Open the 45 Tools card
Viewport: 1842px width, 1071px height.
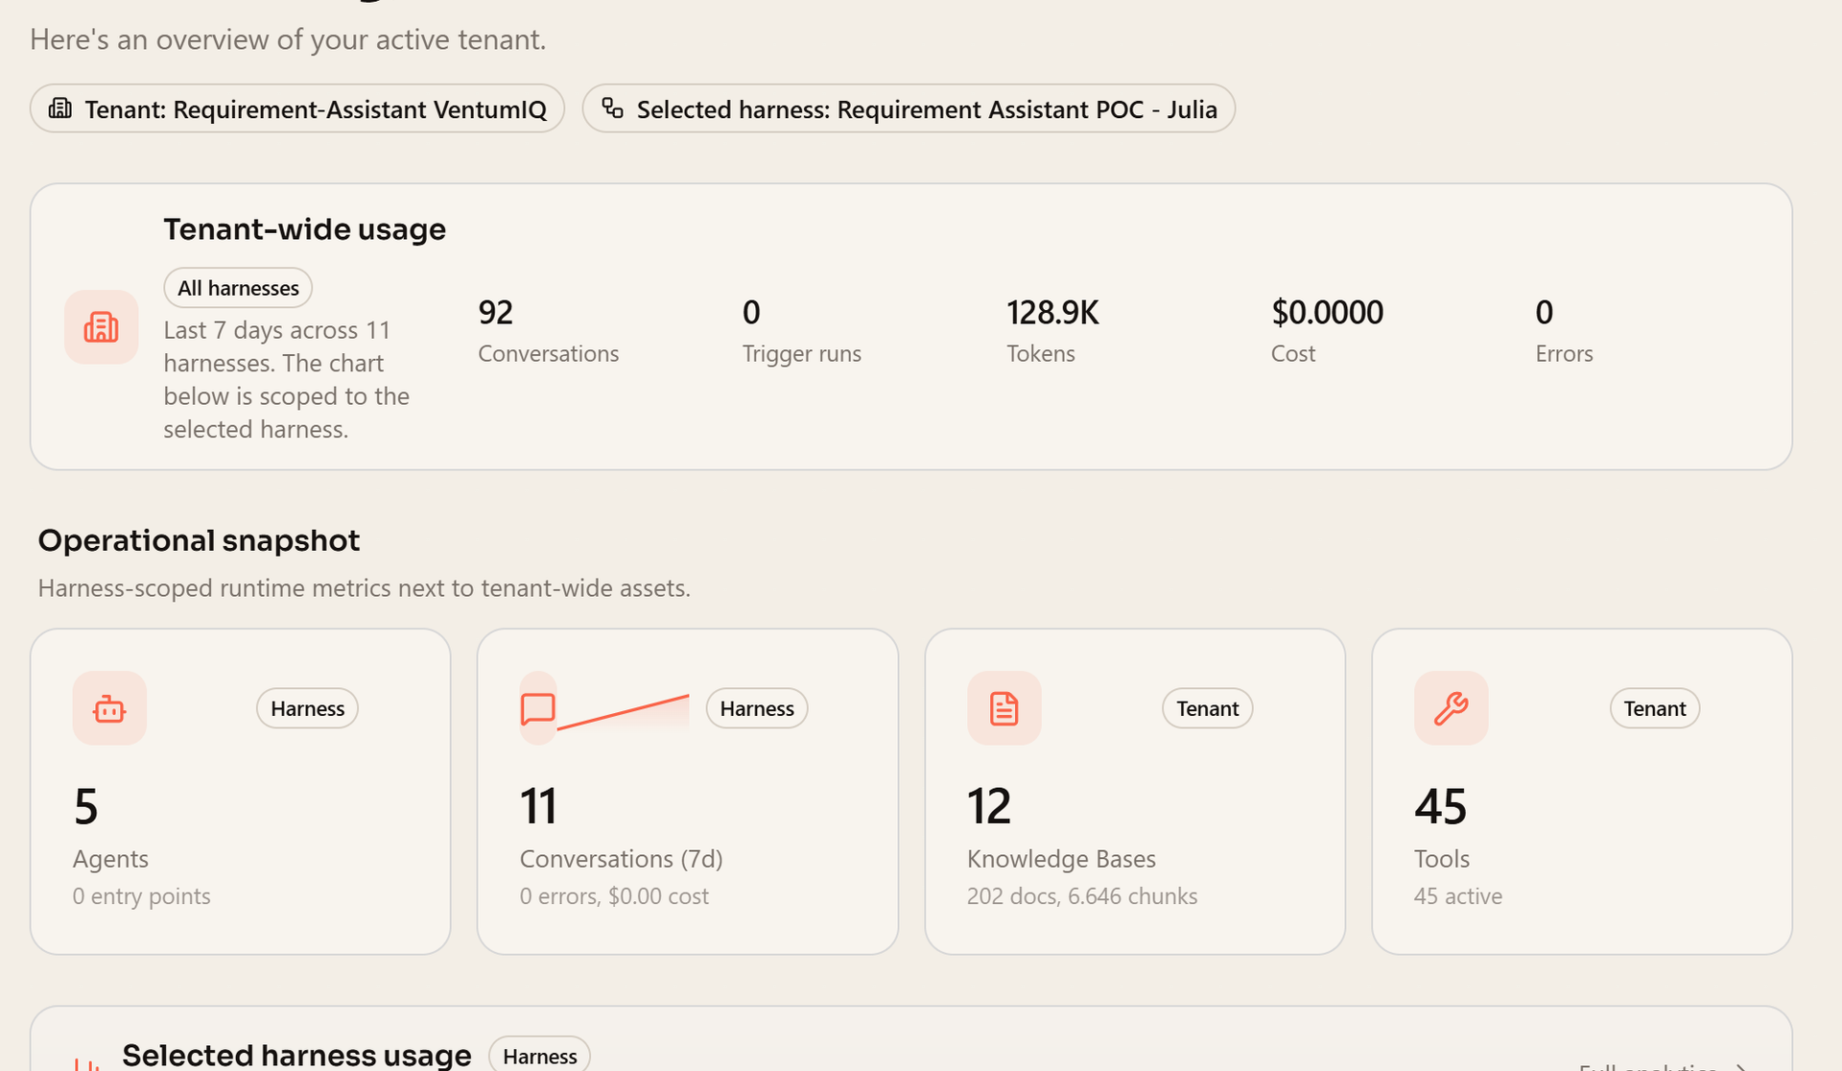click(x=1582, y=792)
